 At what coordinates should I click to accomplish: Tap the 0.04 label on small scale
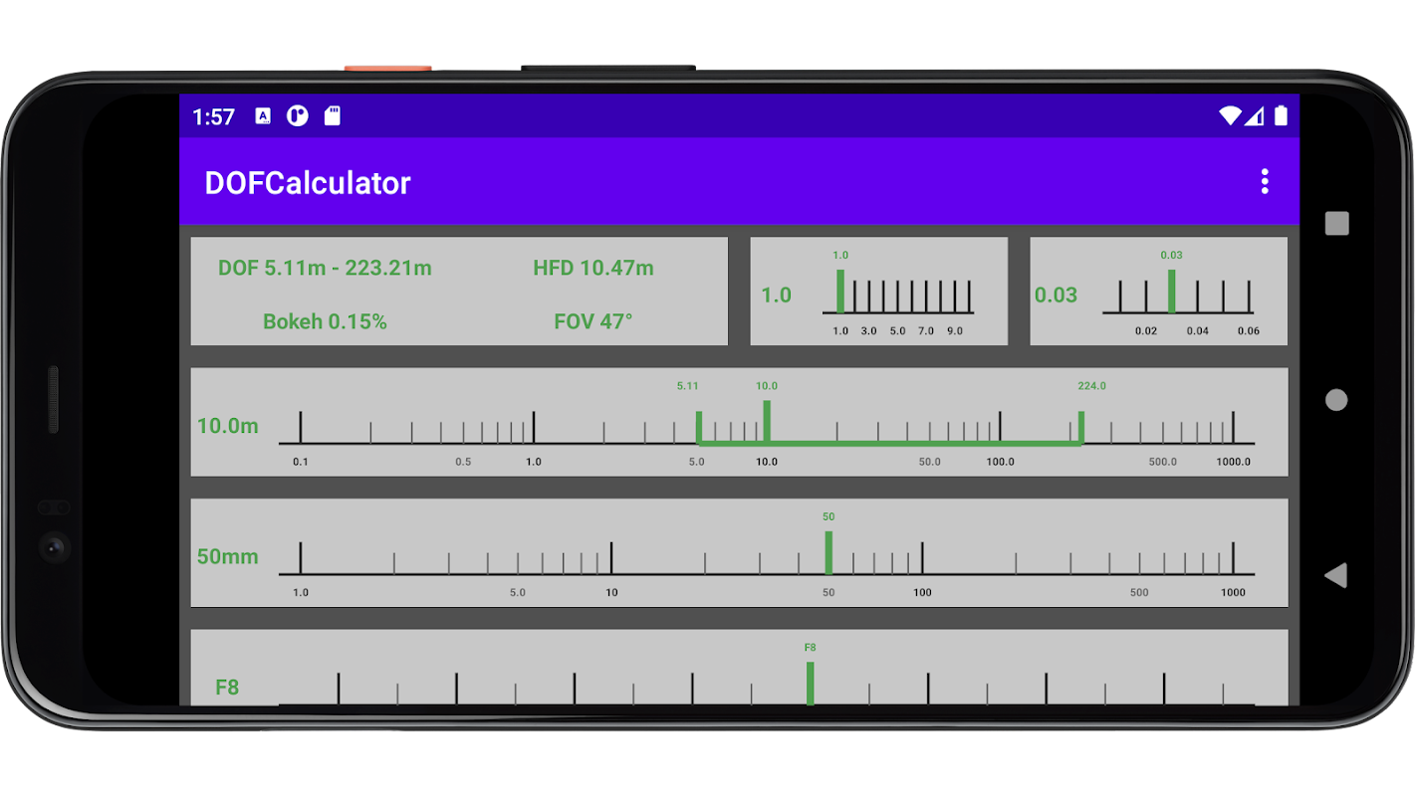tap(1197, 330)
